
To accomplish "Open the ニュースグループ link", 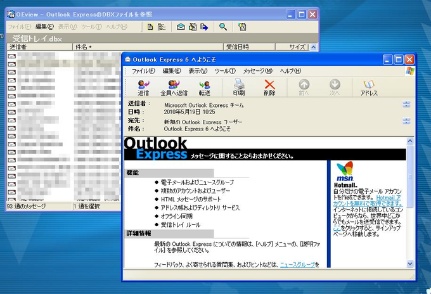I will click(x=297, y=265).
